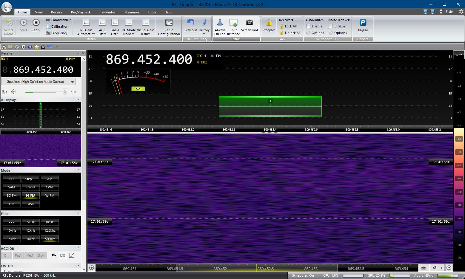Click the blue undo arrow in quick toolbar
The width and height of the screenshot is (465, 279).
[x=50, y=47]
